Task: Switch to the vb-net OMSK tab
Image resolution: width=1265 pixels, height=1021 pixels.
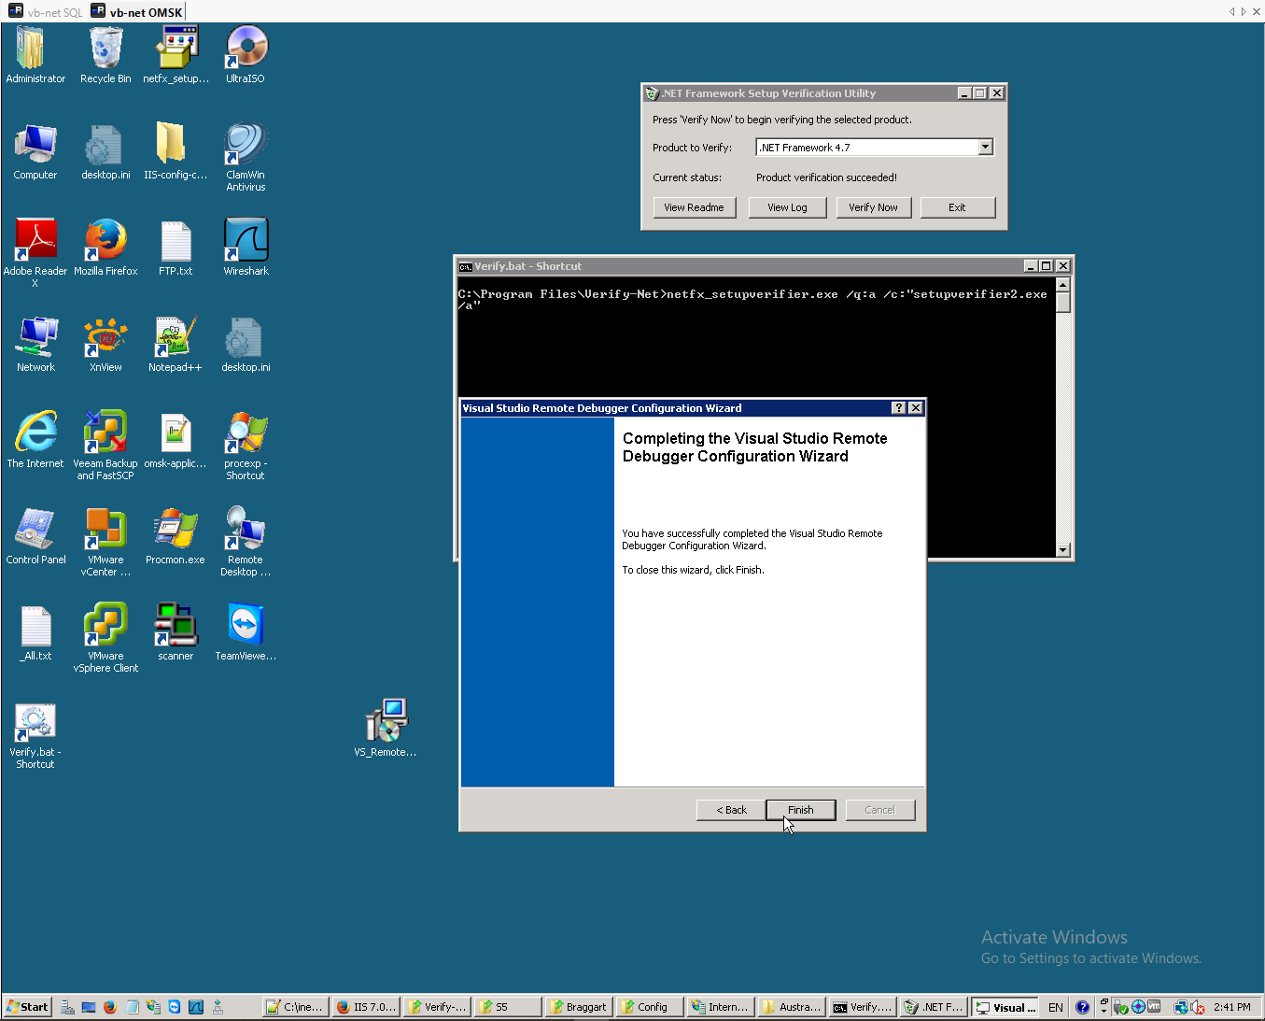Action: [137, 12]
